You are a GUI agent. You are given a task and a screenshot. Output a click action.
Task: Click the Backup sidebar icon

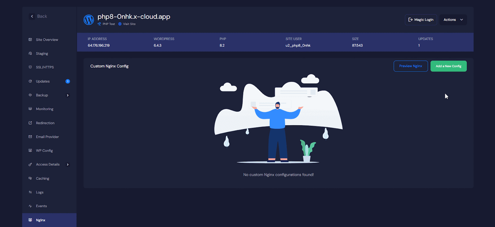coord(30,95)
